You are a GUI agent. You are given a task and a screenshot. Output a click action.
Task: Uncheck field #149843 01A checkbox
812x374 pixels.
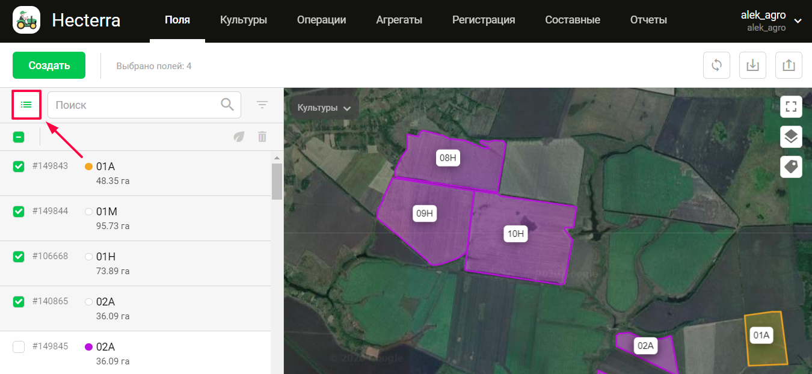click(19, 167)
